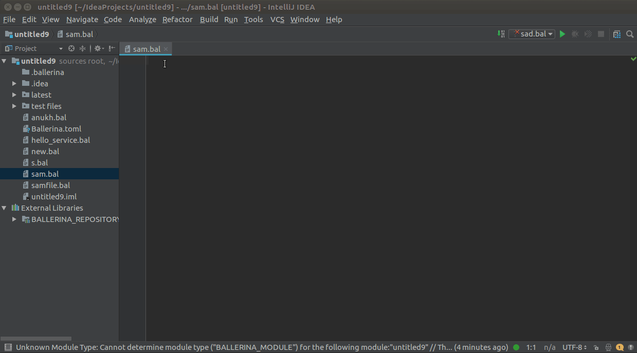Image resolution: width=637 pixels, height=353 pixels.
Task: Select samfile.bal in the project tree
Action: [x=50, y=185]
